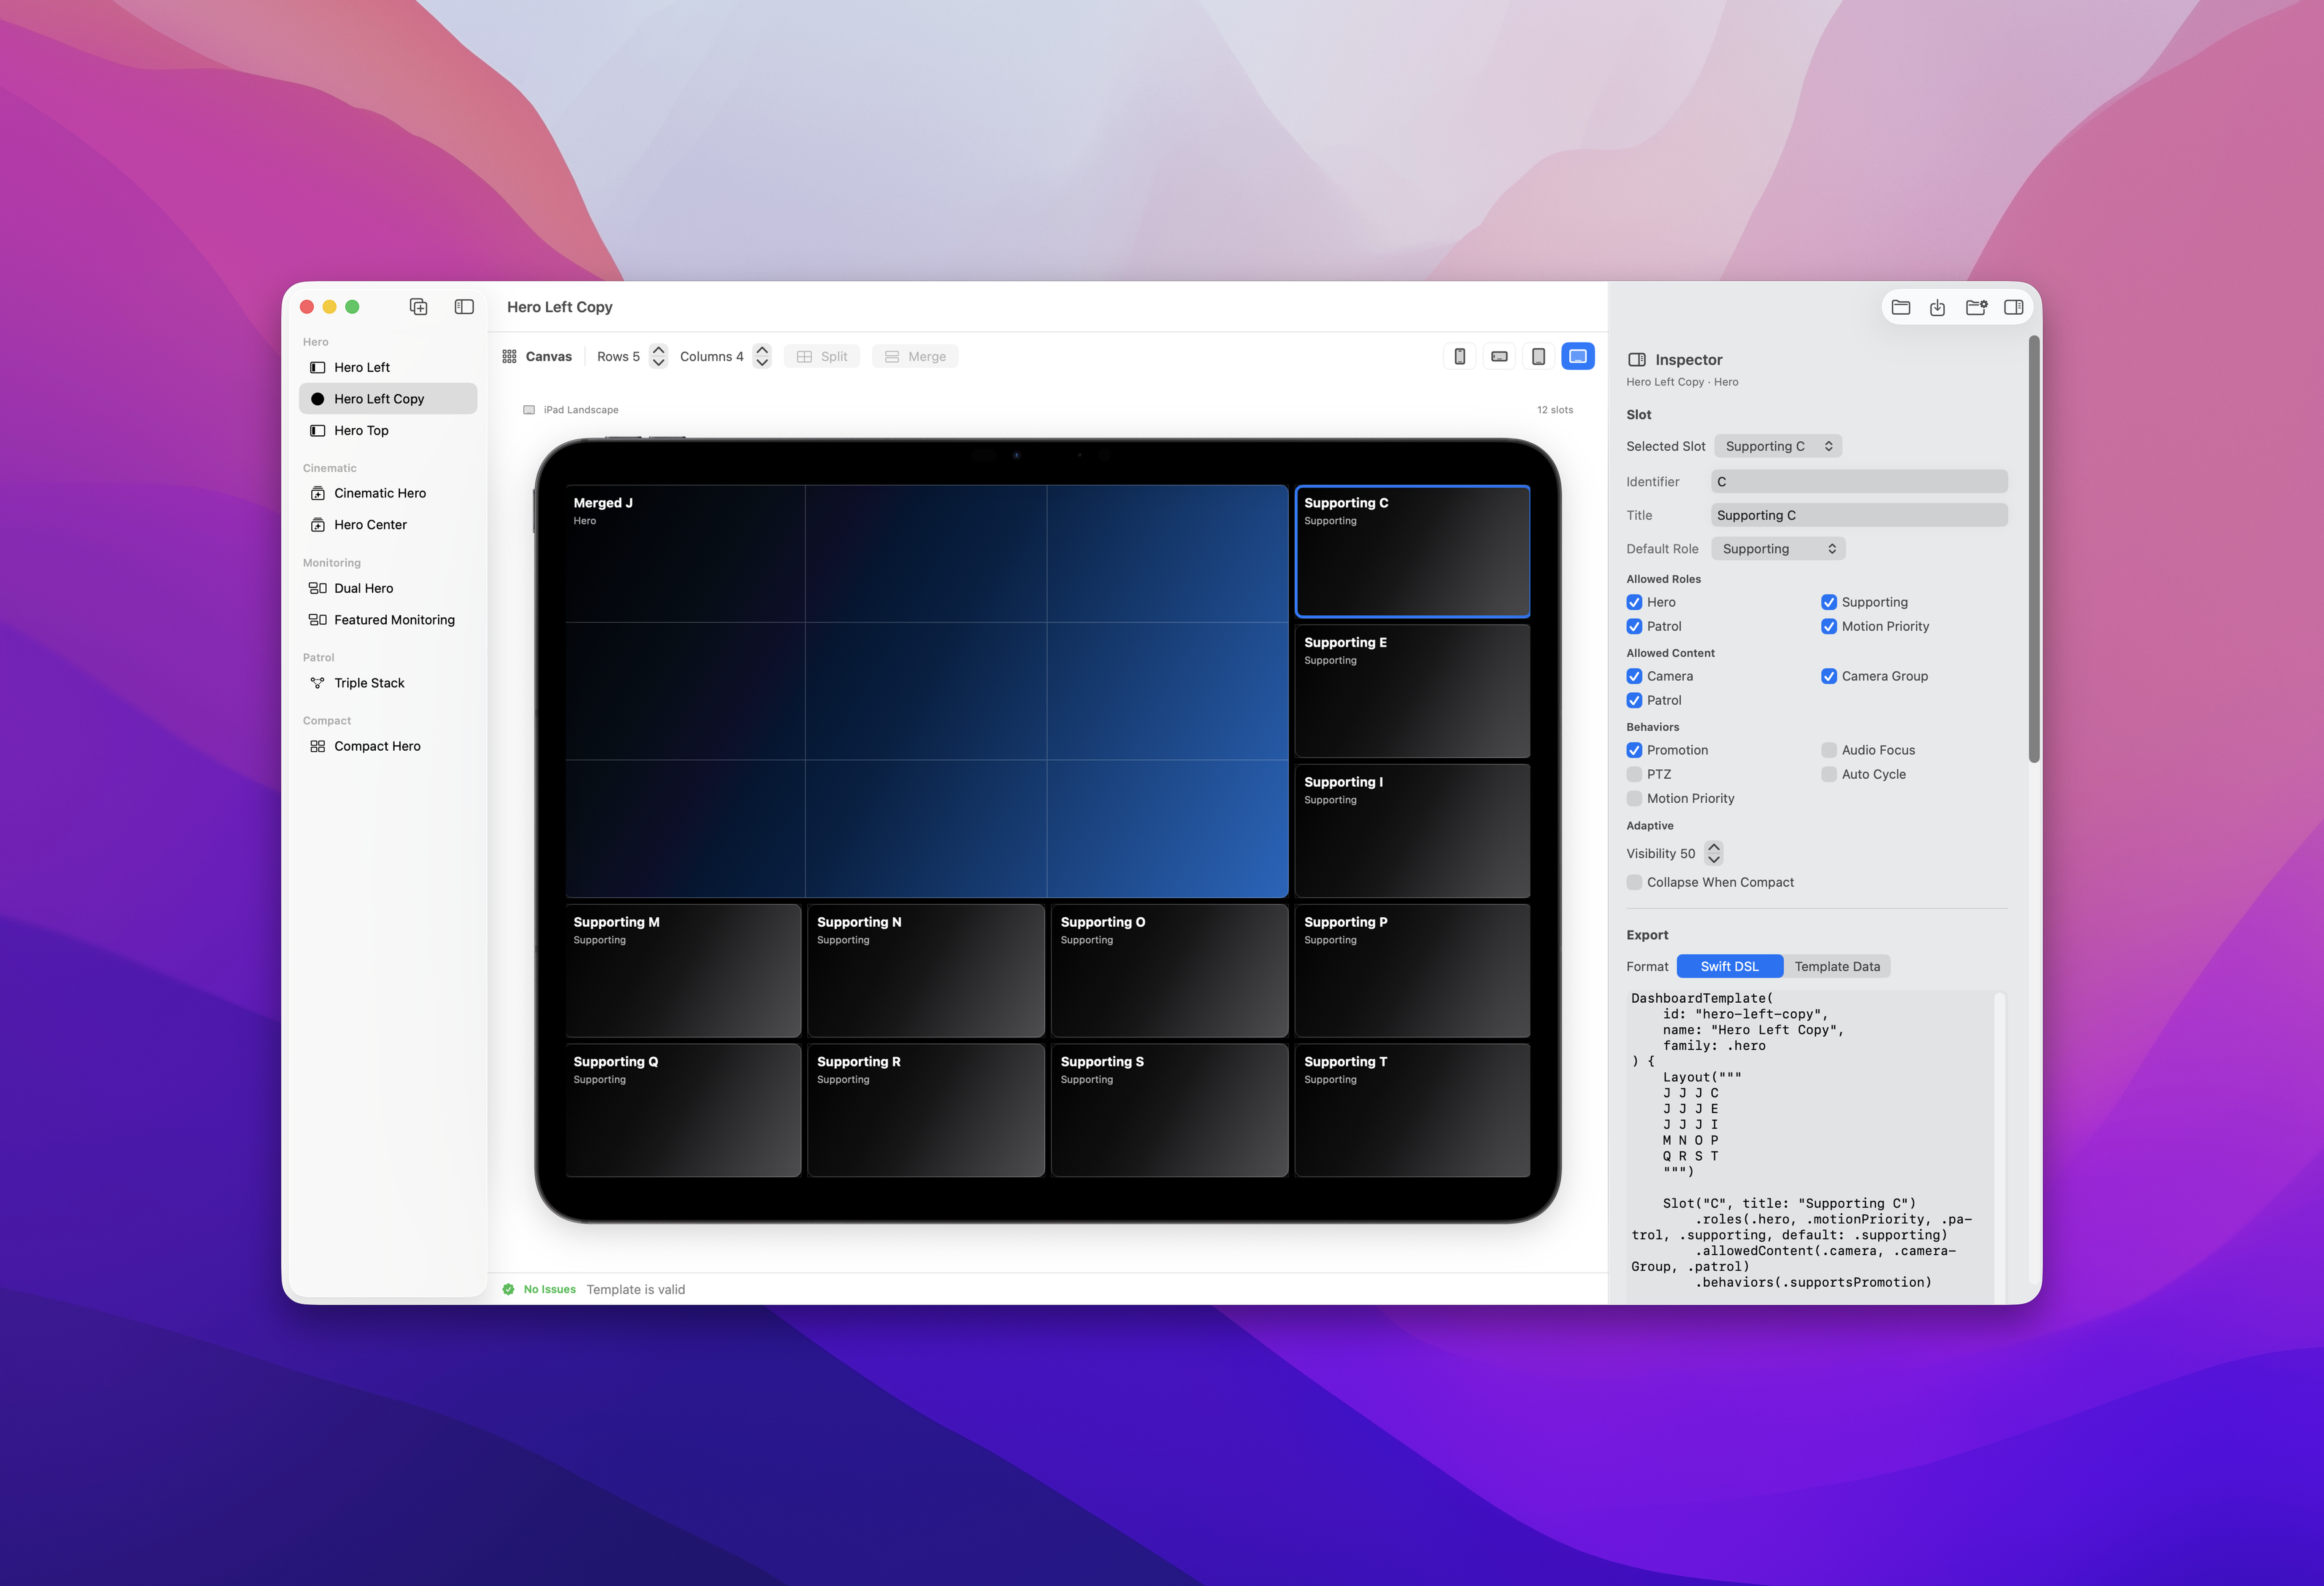The image size is (2324, 1586).
Task: Click the Title text field
Action: 1859,515
